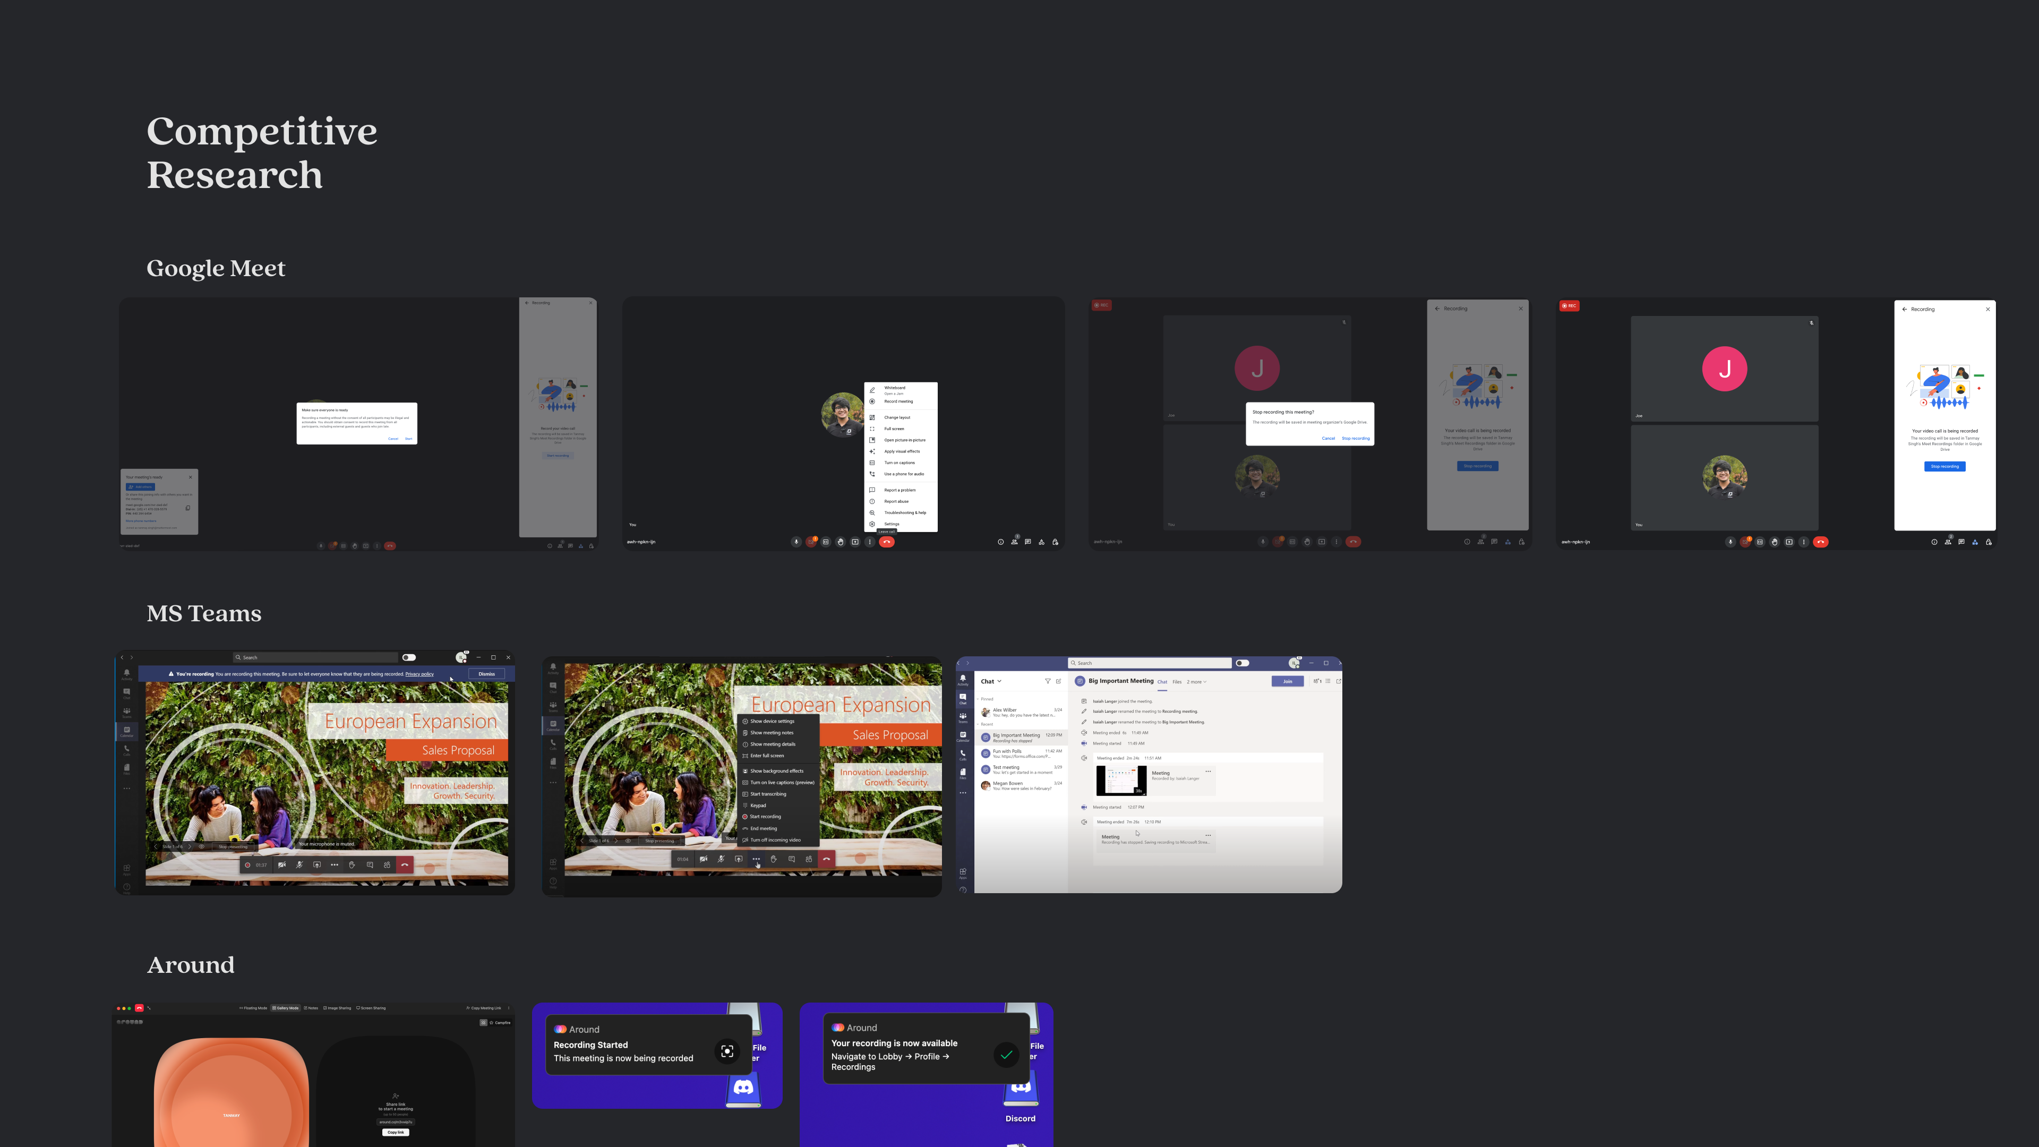The image size is (2039, 1147).
Task: Choose Apply visual effects in Meet menu
Action: coord(902,451)
